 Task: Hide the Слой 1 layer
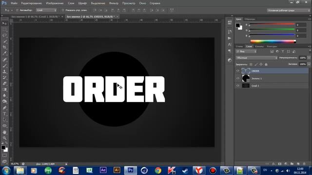point(237,86)
